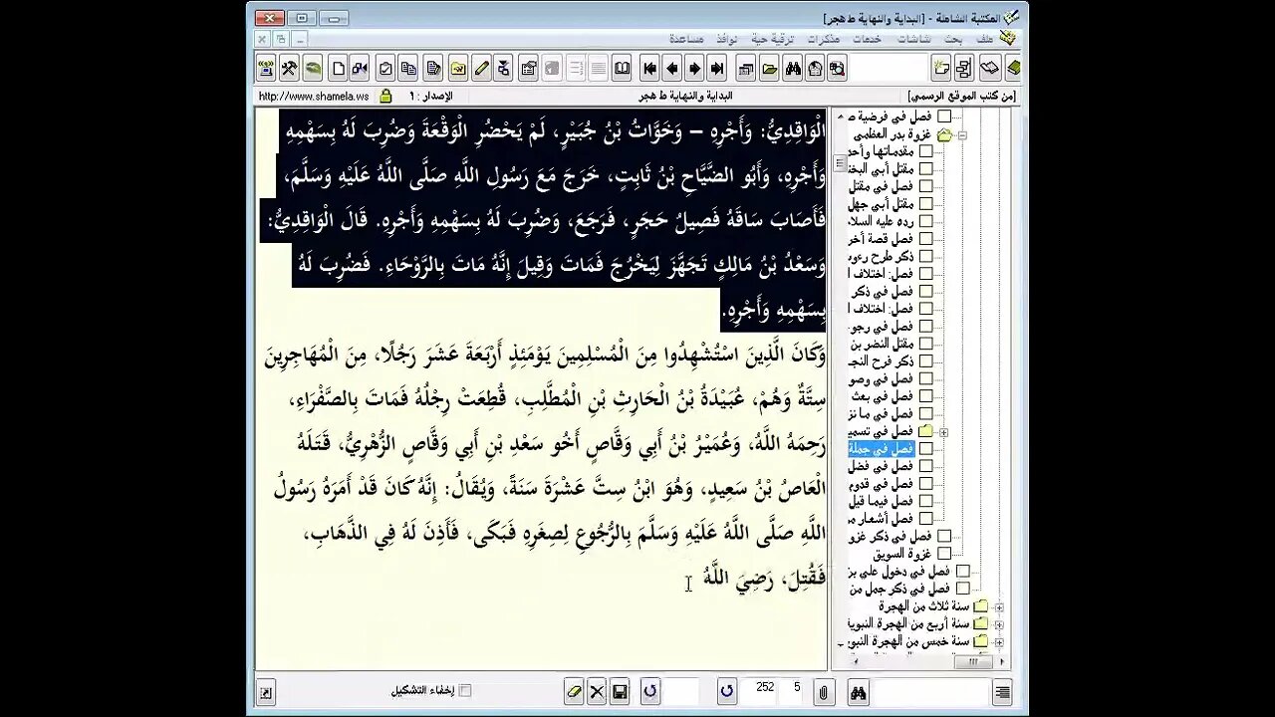Select tree item فصل قصة أخرى

881,239
